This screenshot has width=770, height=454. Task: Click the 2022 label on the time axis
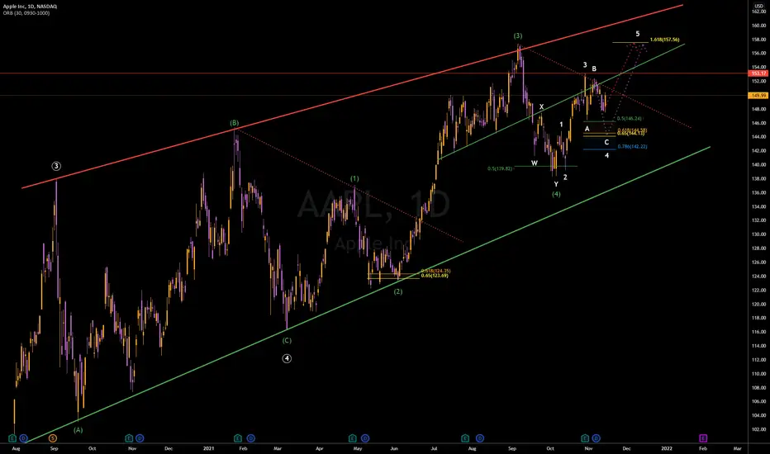tap(667, 448)
